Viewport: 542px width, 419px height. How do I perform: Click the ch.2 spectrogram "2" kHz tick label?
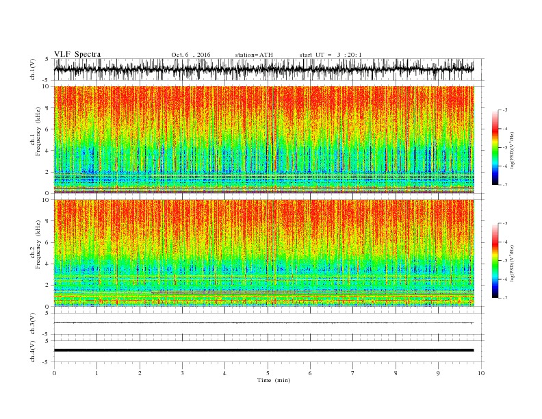(x=48, y=285)
